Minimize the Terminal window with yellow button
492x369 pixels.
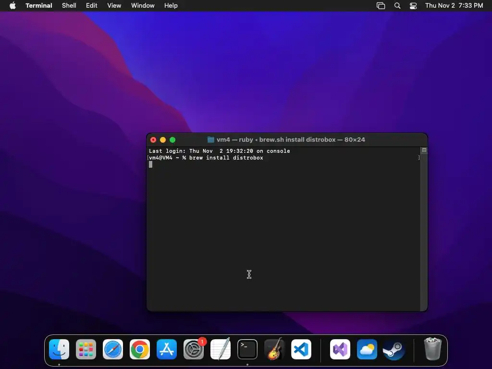click(163, 140)
